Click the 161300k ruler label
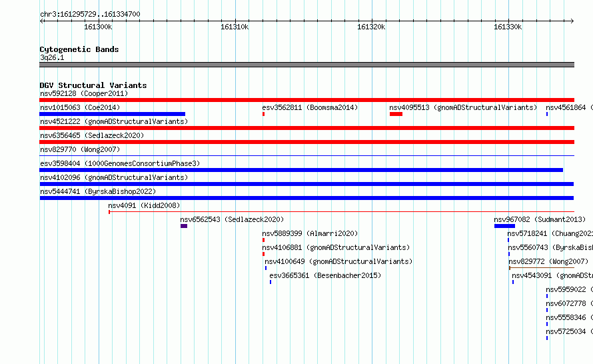The width and height of the screenshot is (593, 364). [98, 27]
